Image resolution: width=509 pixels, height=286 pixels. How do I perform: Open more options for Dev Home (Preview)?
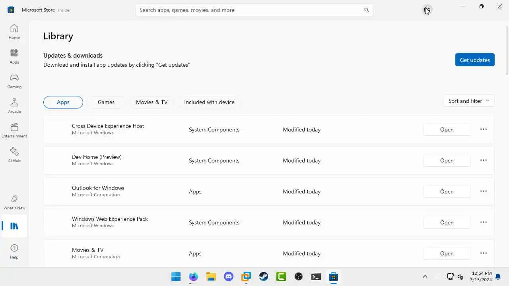point(484,160)
